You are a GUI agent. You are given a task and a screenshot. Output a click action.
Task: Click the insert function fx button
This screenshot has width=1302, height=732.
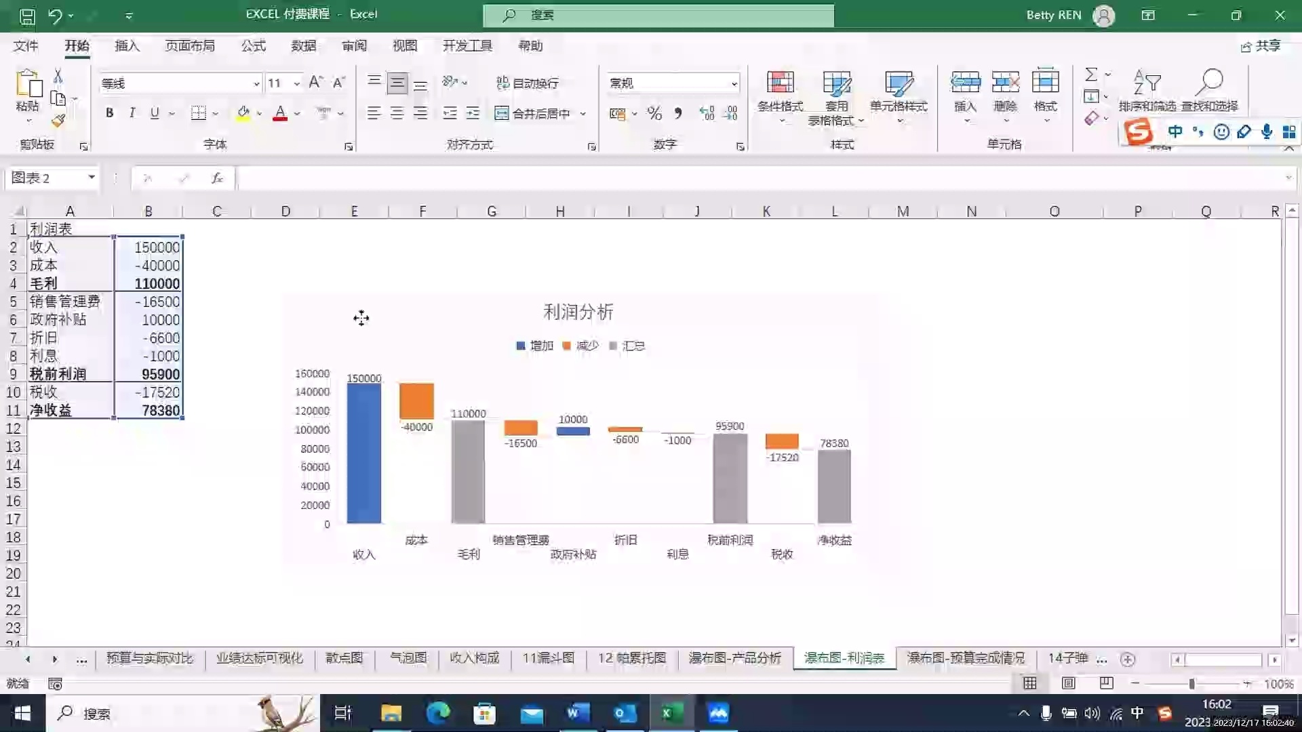[216, 178]
